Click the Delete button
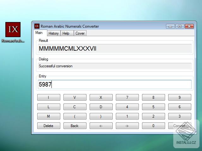202x151 pixels. pyautogui.click(x=49, y=126)
